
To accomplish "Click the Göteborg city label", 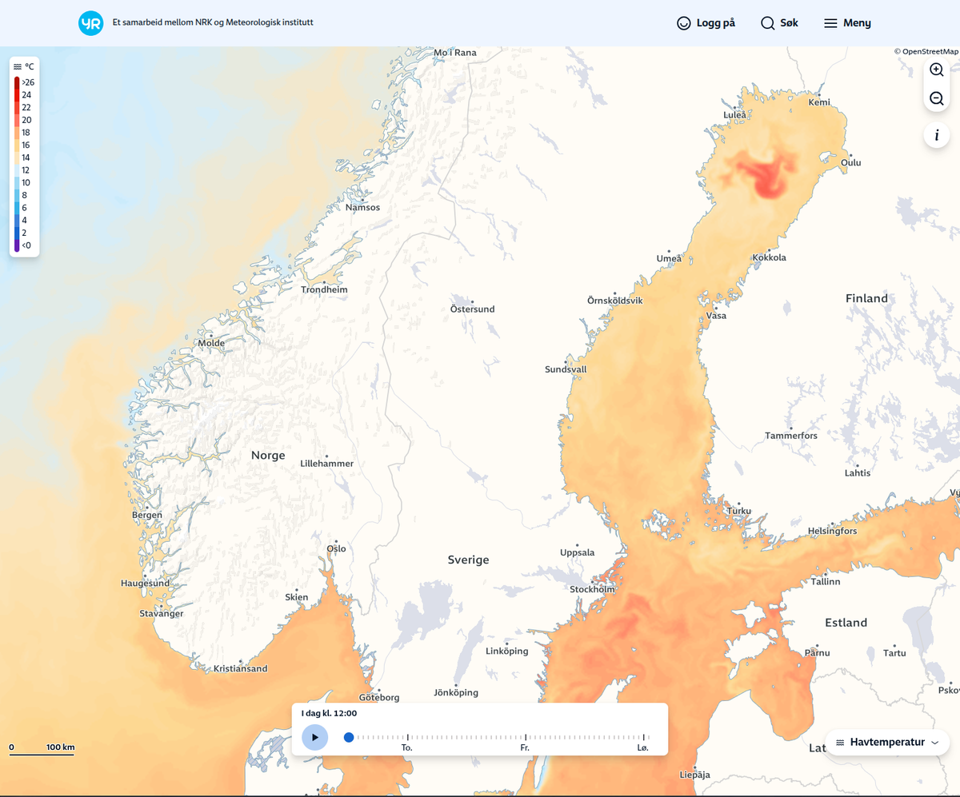I will (x=380, y=697).
